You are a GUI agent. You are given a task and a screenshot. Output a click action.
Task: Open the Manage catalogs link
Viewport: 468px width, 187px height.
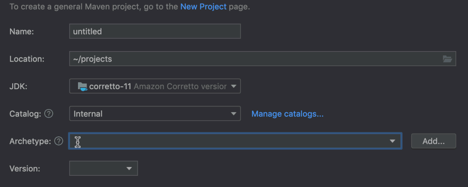[287, 114]
